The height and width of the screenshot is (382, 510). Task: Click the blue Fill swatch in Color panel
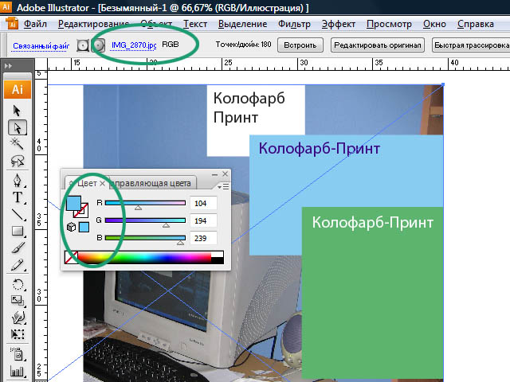pyautogui.click(x=73, y=204)
